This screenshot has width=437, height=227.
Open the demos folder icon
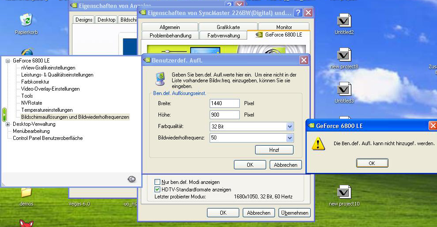click(26, 192)
